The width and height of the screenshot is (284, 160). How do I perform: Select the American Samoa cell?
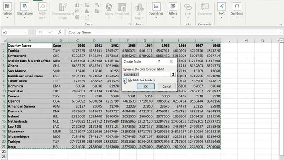tap(30, 106)
